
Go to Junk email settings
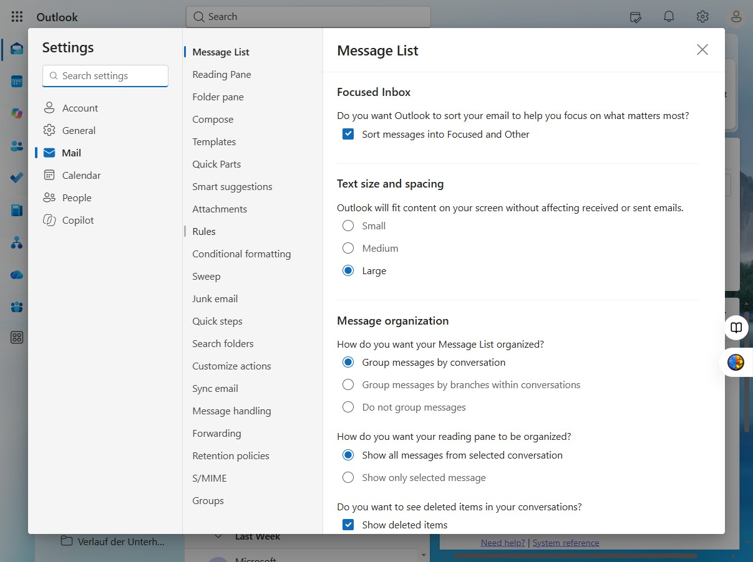[215, 298]
